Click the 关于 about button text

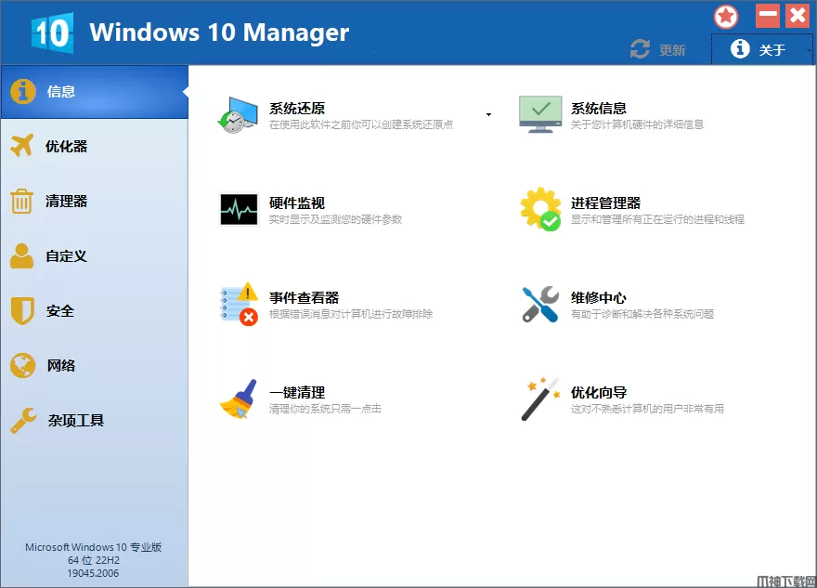click(x=772, y=50)
